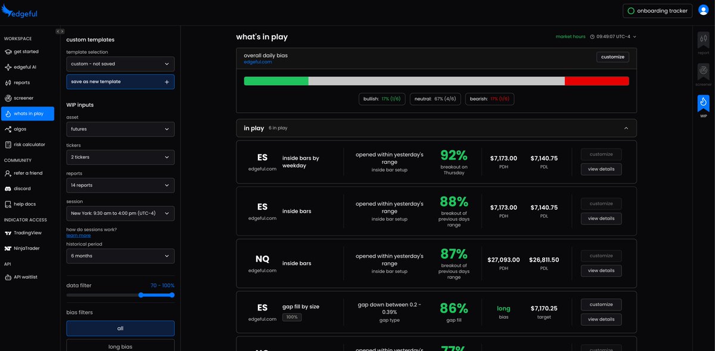Collapse the in play section chevron

(x=626, y=128)
